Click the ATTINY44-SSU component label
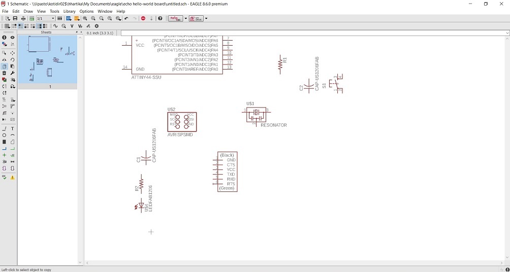Image resolution: width=510 pixels, height=272 pixels. (146, 78)
